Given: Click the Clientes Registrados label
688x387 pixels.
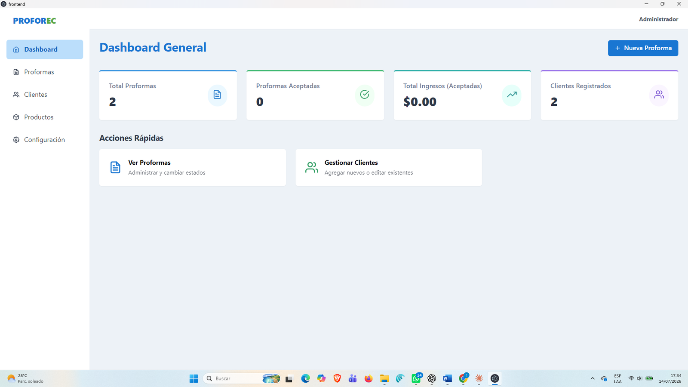Looking at the screenshot, I should click(x=580, y=86).
